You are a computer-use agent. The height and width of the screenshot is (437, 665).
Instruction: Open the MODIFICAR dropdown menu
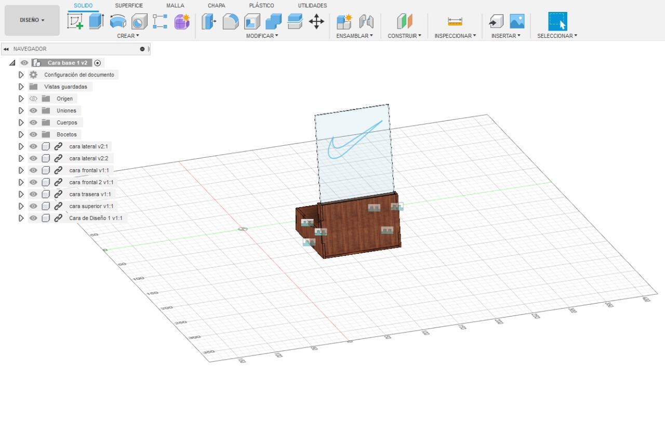coord(262,36)
